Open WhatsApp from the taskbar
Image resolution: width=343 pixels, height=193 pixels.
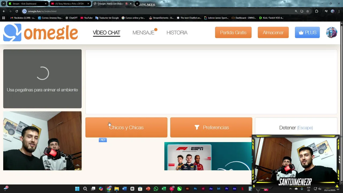[156, 189]
